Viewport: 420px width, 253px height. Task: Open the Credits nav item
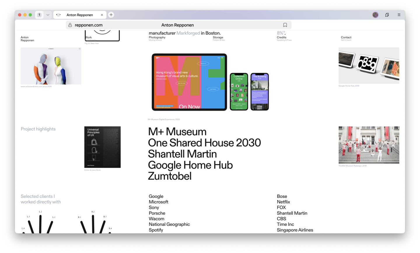pos(281,37)
